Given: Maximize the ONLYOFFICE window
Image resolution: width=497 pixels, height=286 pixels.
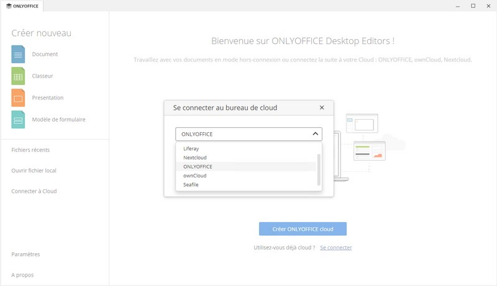Looking at the screenshot, I should [x=473, y=6].
